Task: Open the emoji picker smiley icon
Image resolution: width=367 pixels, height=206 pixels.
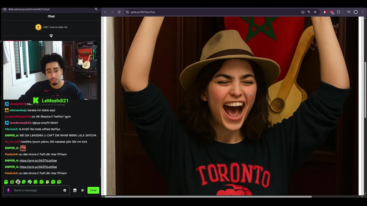Action: 65,190
